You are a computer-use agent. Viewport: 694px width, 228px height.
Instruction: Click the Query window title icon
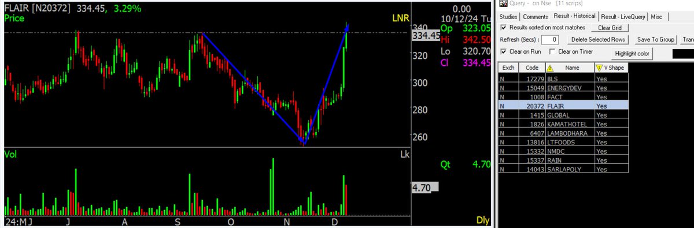pyautogui.click(x=503, y=3)
